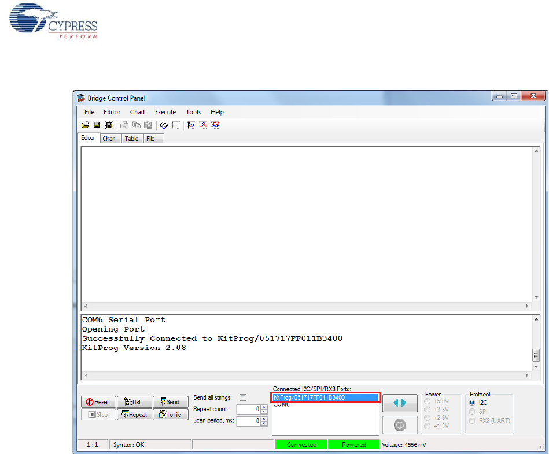Click the green Powered status indicator

(x=353, y=445)
